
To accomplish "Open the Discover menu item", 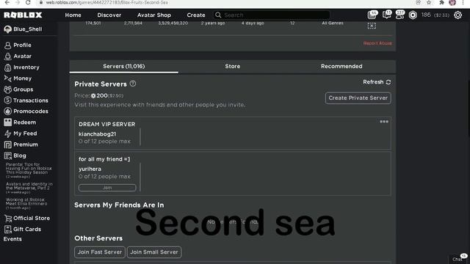I will [x=109, y=15].
